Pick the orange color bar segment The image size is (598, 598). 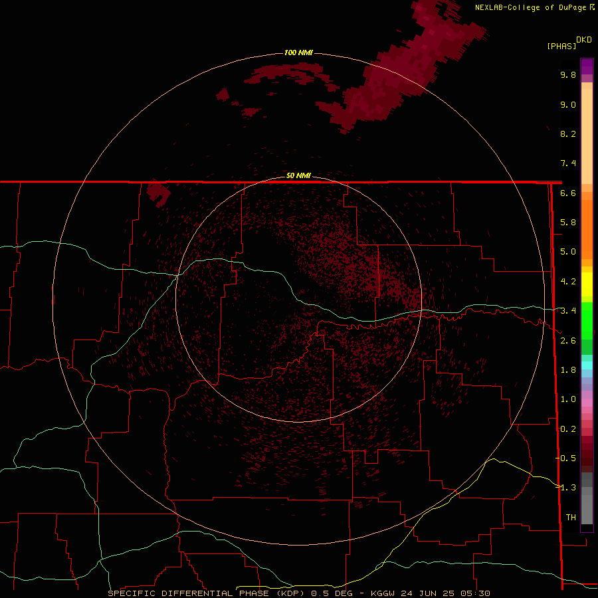coord(587,230)
